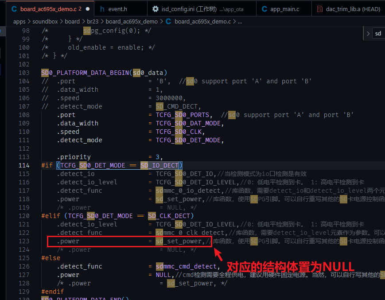Click line number 114 in the gutter

(x=24, y=165)
